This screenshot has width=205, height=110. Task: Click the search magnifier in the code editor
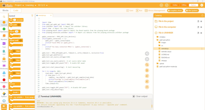pyautogui.click(x=147, y=65)
